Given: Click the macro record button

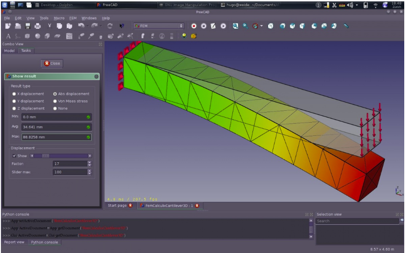Looking at the screenshot, I should [194, 27].
